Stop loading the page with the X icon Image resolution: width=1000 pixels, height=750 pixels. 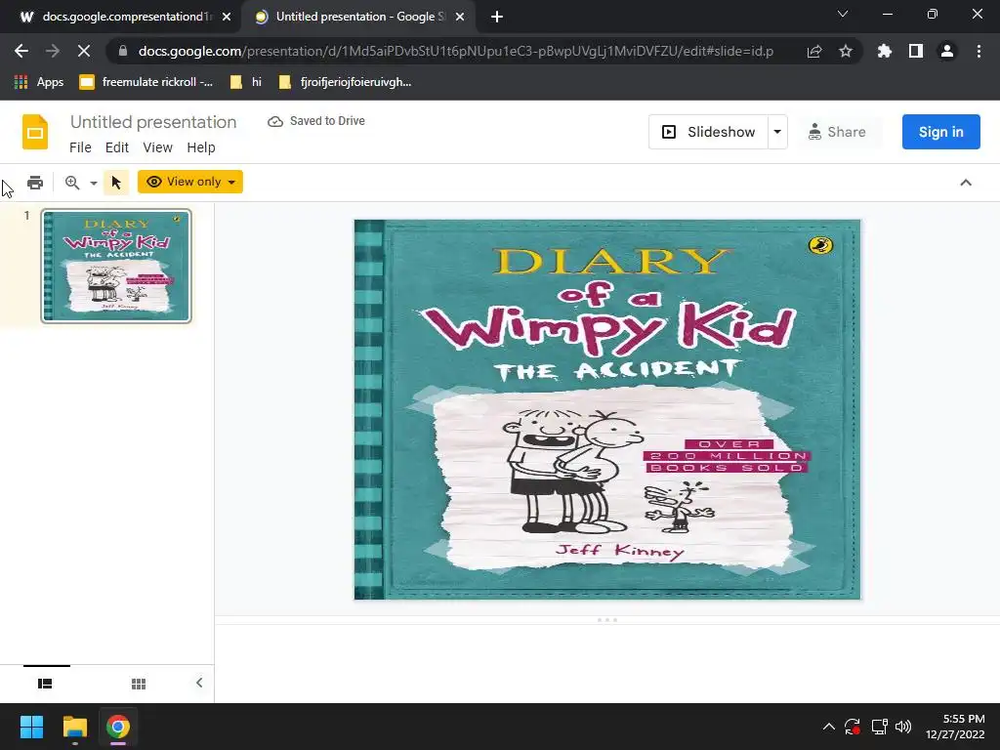pos(84,51)
